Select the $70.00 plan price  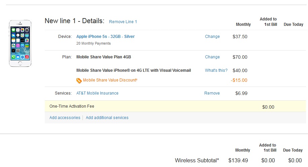point(240,57)
